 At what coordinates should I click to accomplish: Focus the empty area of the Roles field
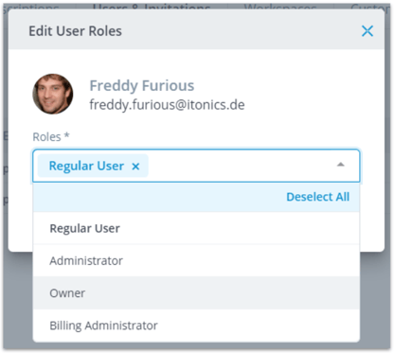[240, 166]
